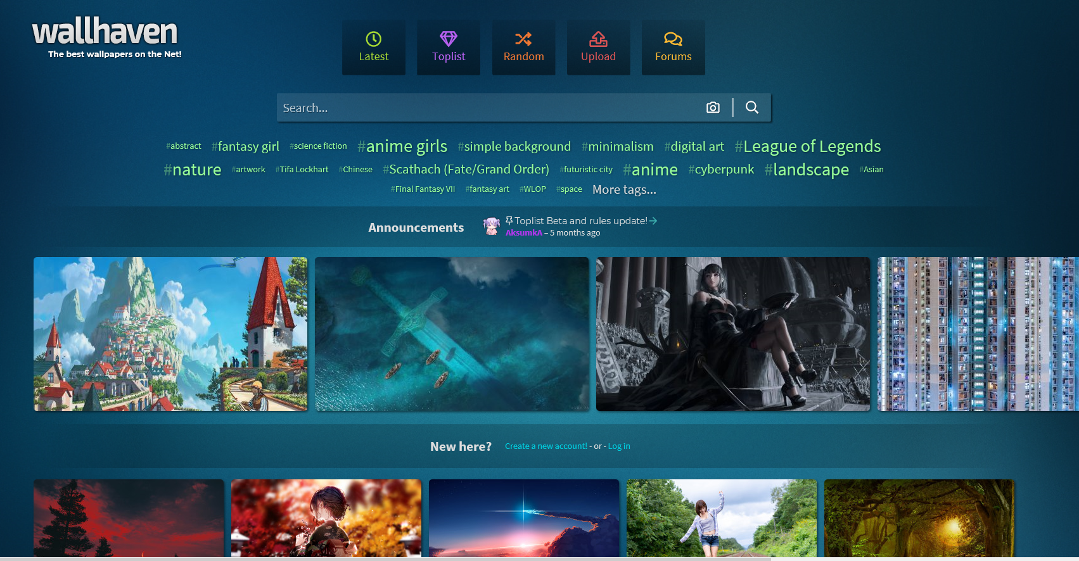Select the #Tifa Lockhart tag
Screen dimensions: 1079x561
pyautogui.click(x=302, y=170)
